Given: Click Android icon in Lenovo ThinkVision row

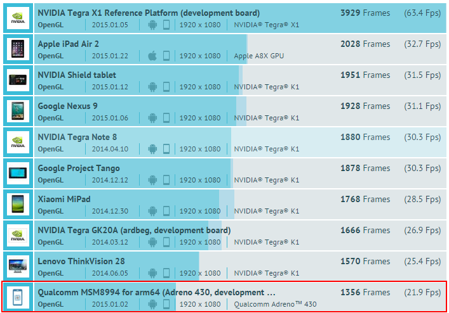Looking at the screenshot, I should click(x=152, y=274).
